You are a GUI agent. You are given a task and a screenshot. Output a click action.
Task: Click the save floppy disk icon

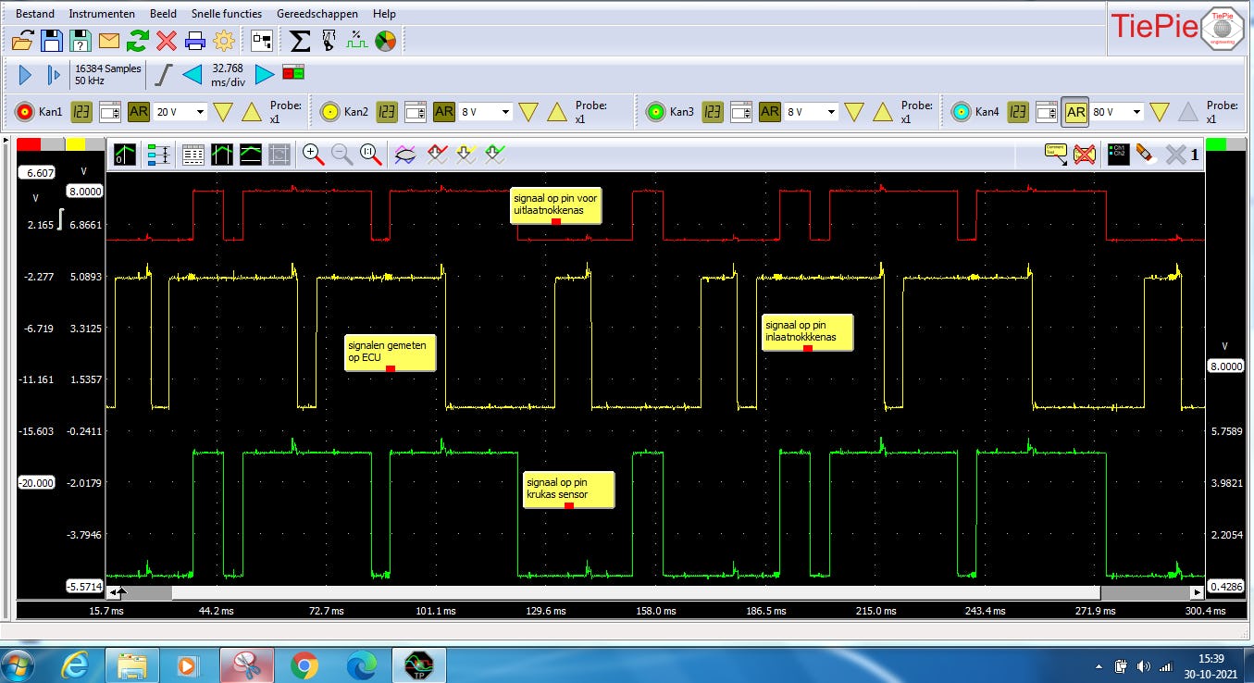(x=52, y=41)
